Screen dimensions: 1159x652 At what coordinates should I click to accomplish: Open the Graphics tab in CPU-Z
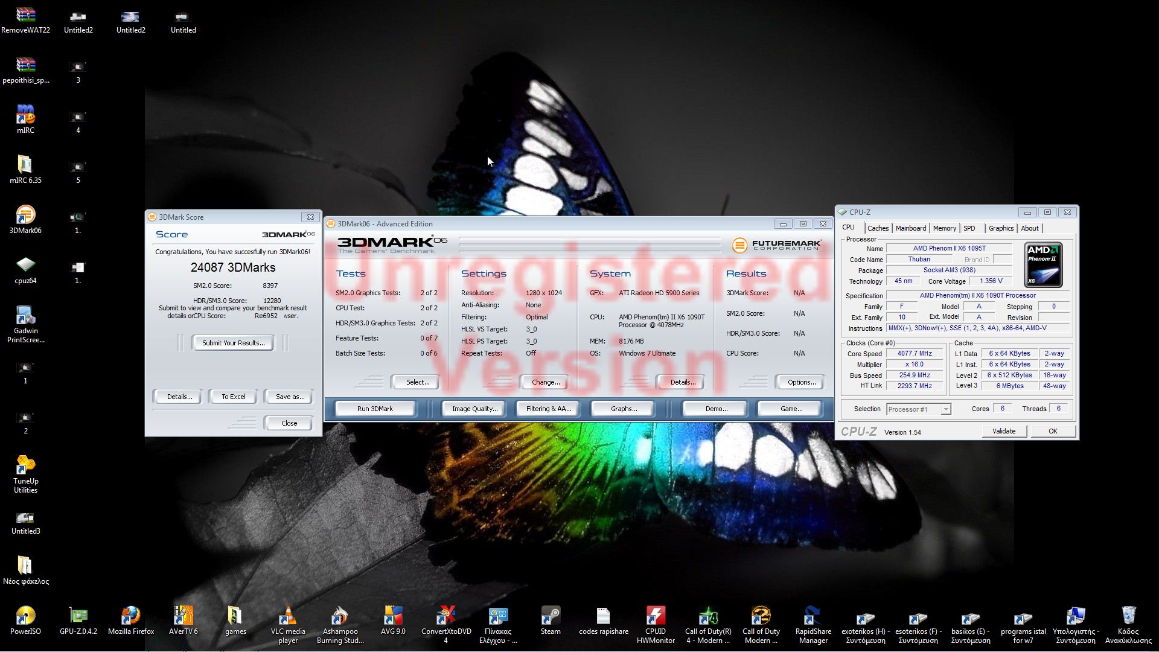click(x=1001, y=228)
